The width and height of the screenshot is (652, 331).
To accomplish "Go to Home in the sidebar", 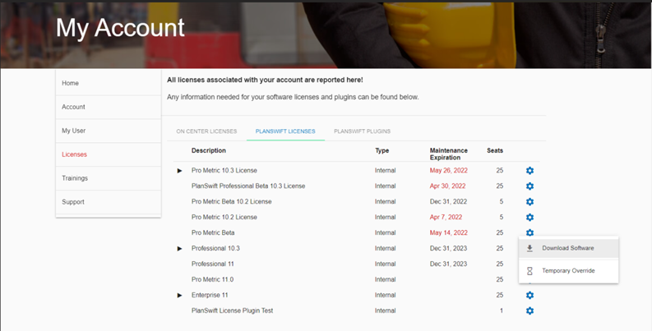I will pyautogui.click(x=108, y=83).
